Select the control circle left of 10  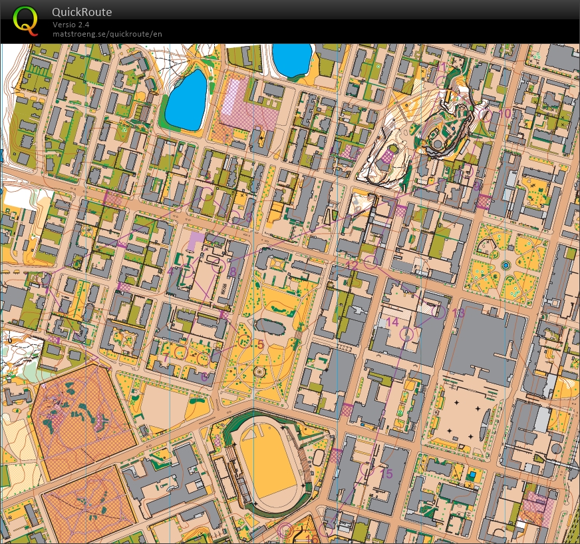(x=486, y=115)
